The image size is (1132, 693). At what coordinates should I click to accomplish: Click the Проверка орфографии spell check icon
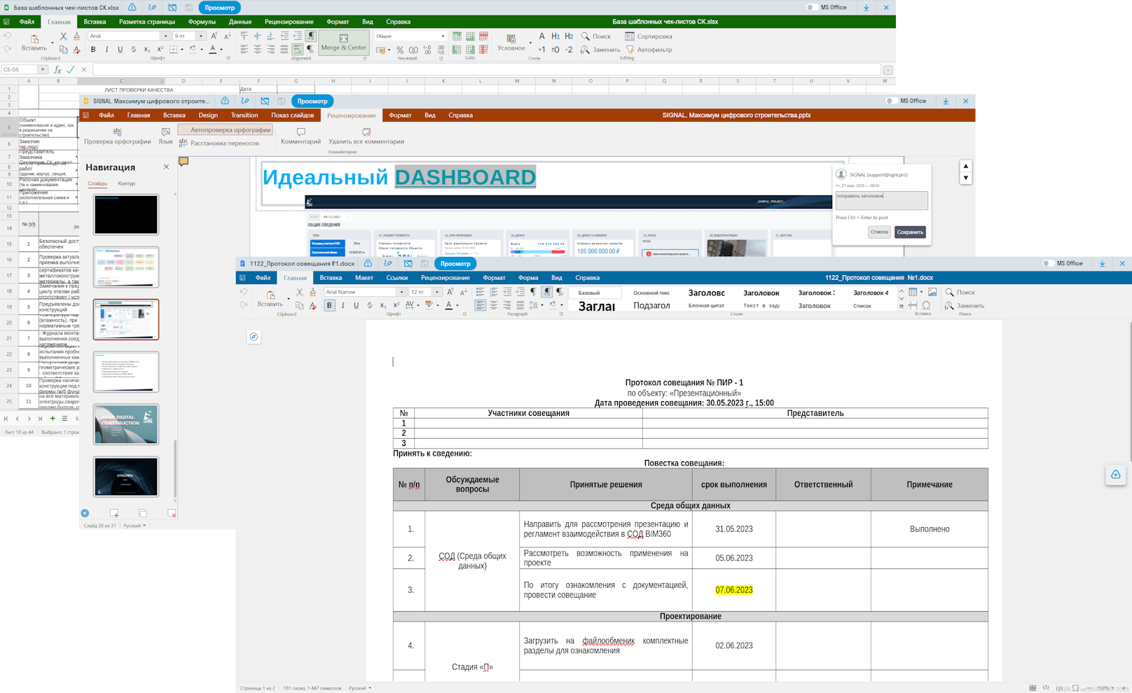[x=117, y=132]
